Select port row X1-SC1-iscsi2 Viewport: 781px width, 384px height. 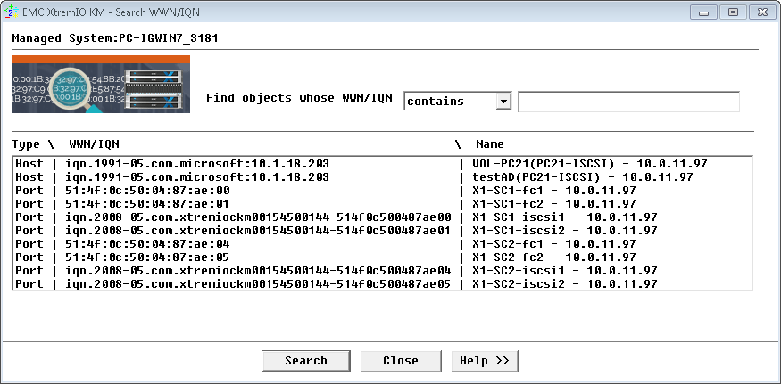[382, 231]
